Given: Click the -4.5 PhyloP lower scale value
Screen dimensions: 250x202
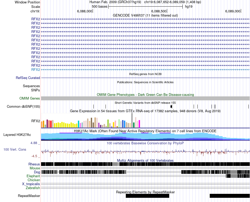Looking at the screenshot, I should click(x=34, y=156).
